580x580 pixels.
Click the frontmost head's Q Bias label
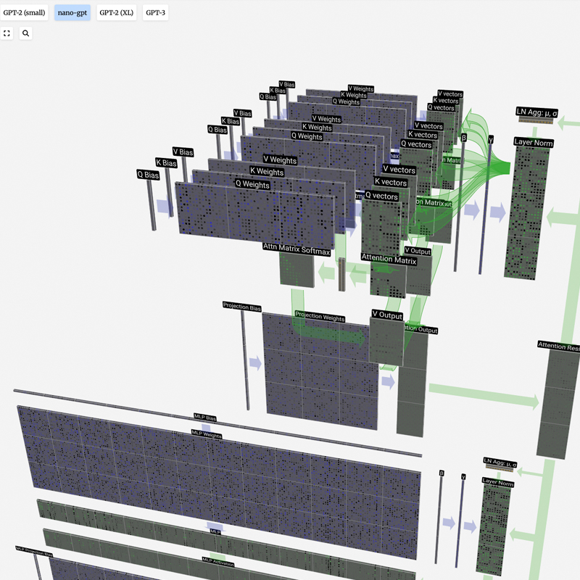[149, 175]
